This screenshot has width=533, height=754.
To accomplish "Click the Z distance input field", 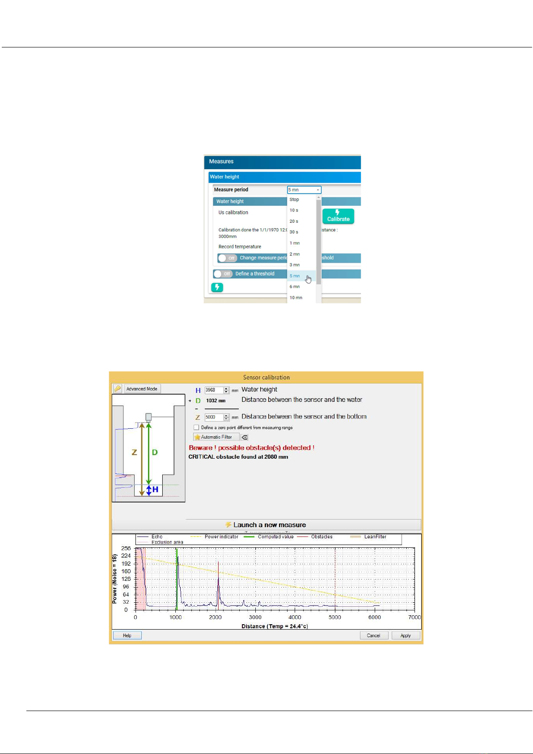I will pyautogui.click(x=214, y=417).
